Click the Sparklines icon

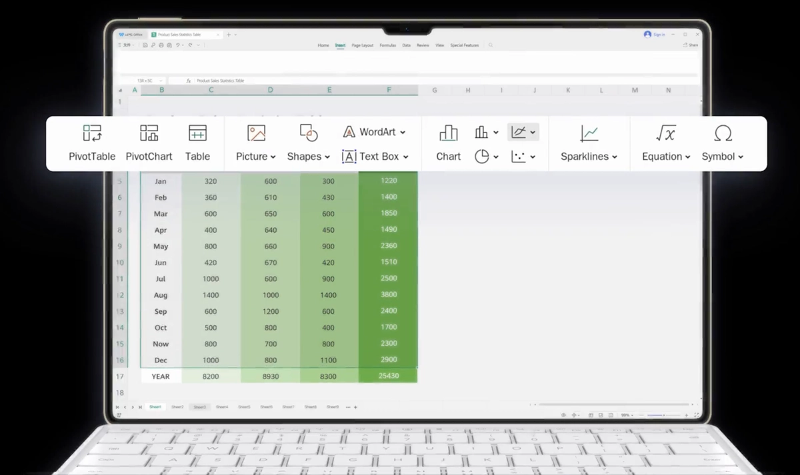tap(589, 133)
